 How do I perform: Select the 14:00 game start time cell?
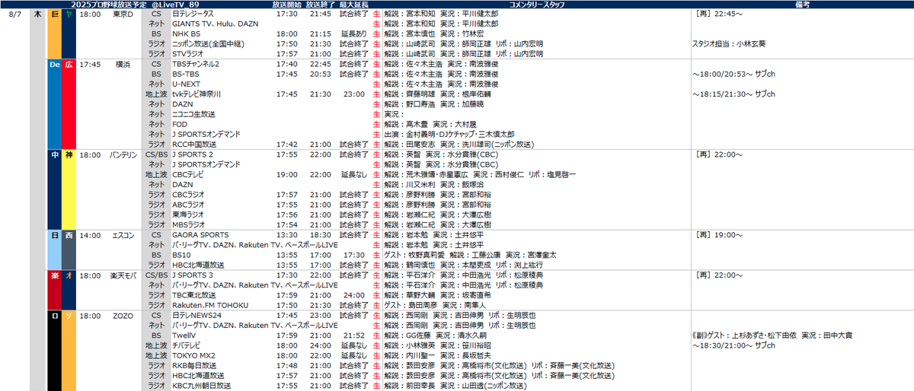90,235
